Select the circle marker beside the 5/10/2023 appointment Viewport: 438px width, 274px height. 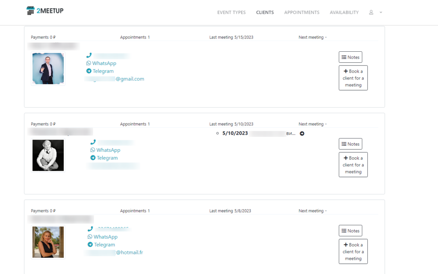217,133
